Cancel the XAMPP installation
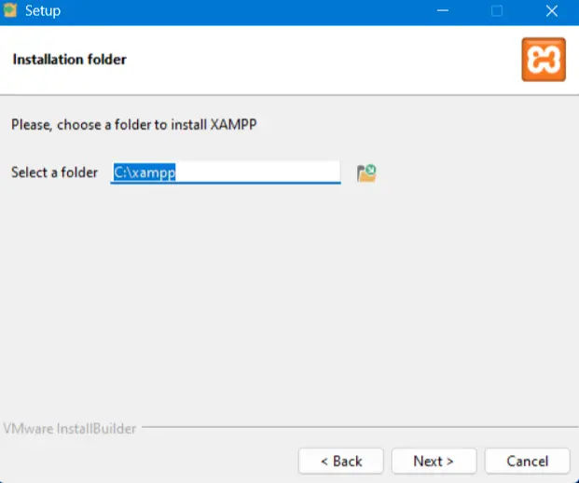This screenshot has height=483, width=579. coord(528,461)
